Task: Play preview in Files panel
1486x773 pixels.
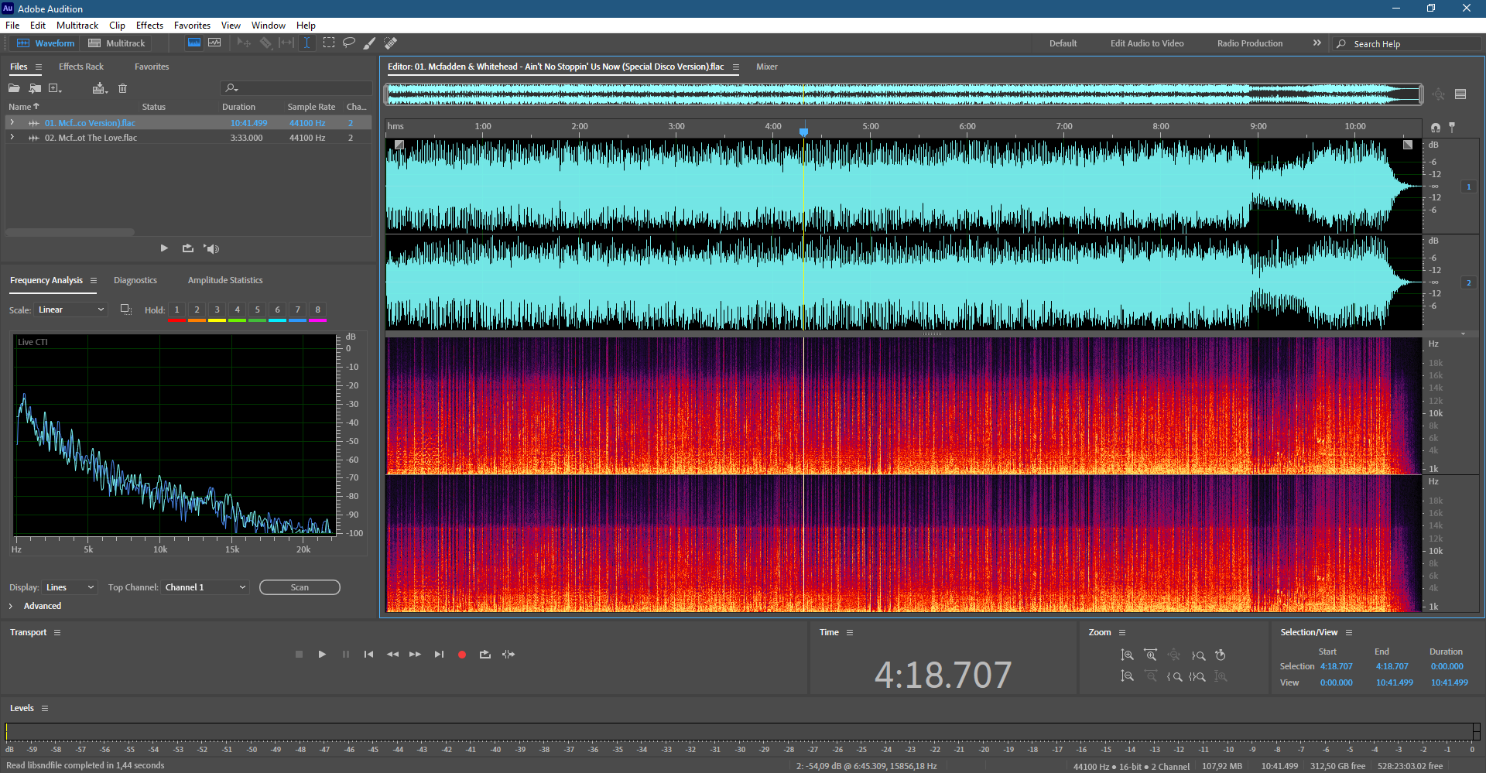Action: [x=164, y=248]
